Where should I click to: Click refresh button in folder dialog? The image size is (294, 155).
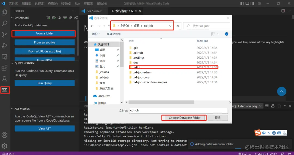[178, 26]
